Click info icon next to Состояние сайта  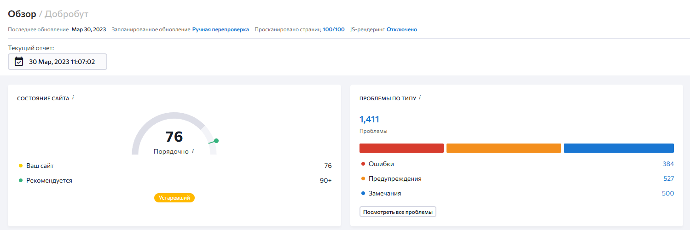(73, 98)
